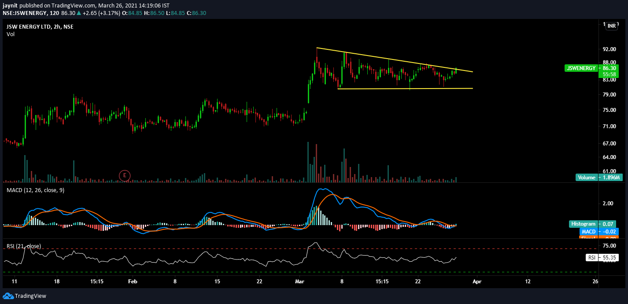This screenshot has height=304, width=628.
Task: Click the earnings 'E' marker on chart
Action: tap(125, 175)
